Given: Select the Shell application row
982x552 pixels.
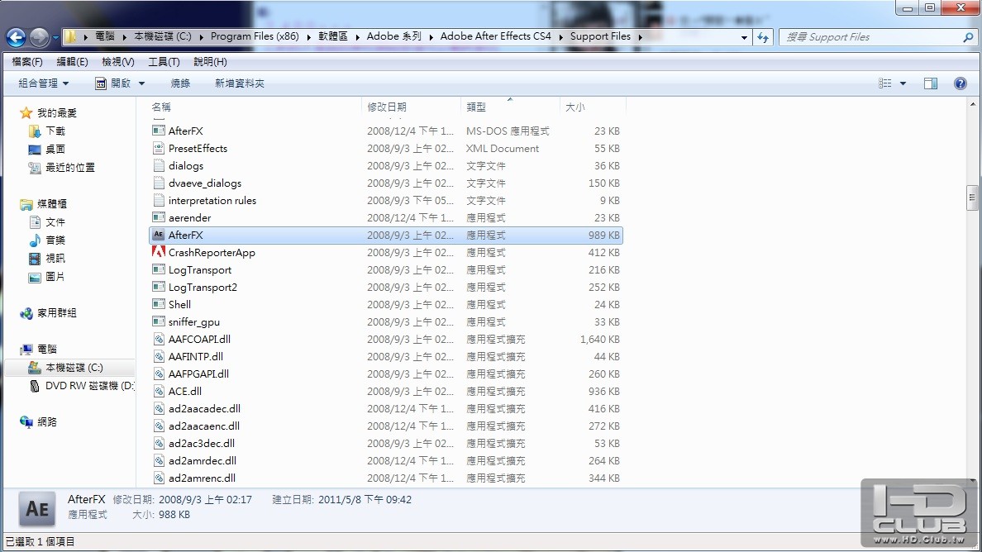Looking at the screenshot, I should click(386, 304).
